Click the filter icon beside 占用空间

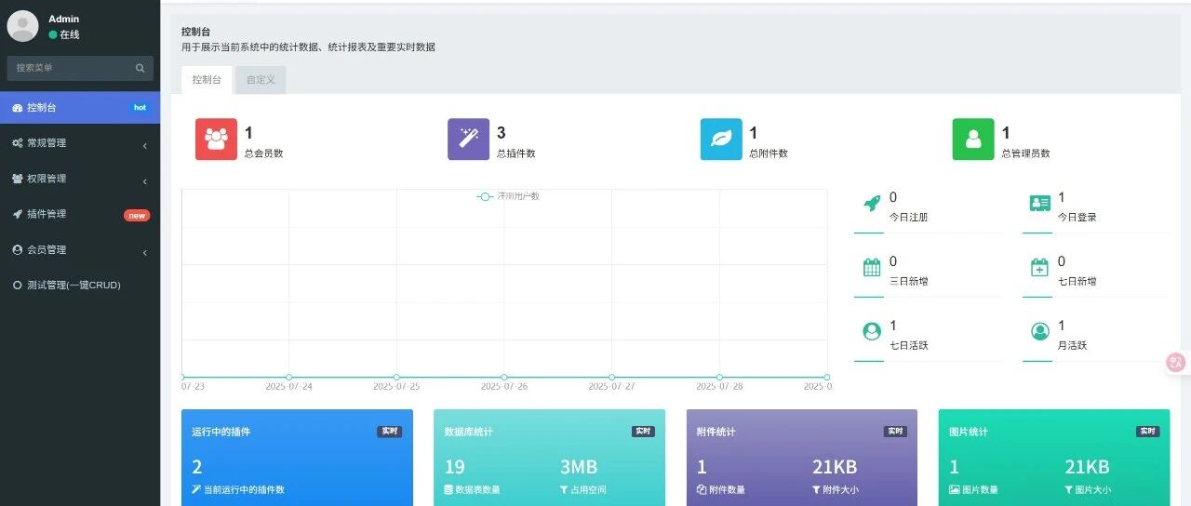[564, 489]
